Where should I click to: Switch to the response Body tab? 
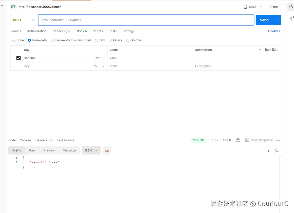pos(12,140)
